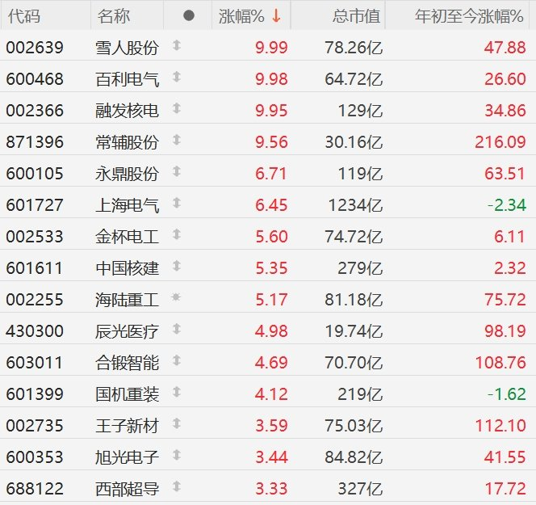Screen dimensions: 536x505
Task: Select stock code 430300
Action: (35, 331)
